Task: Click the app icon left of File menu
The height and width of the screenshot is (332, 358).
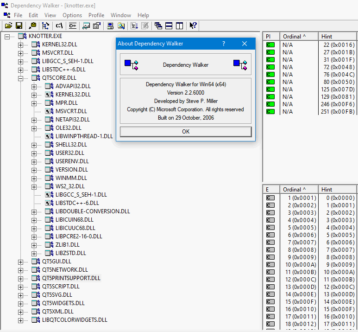Action: pyautogui.click(x=7, y=15)
